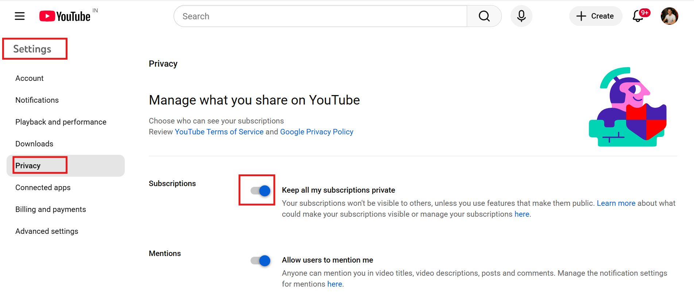Focus the Search input field

(x=320, y=16)
